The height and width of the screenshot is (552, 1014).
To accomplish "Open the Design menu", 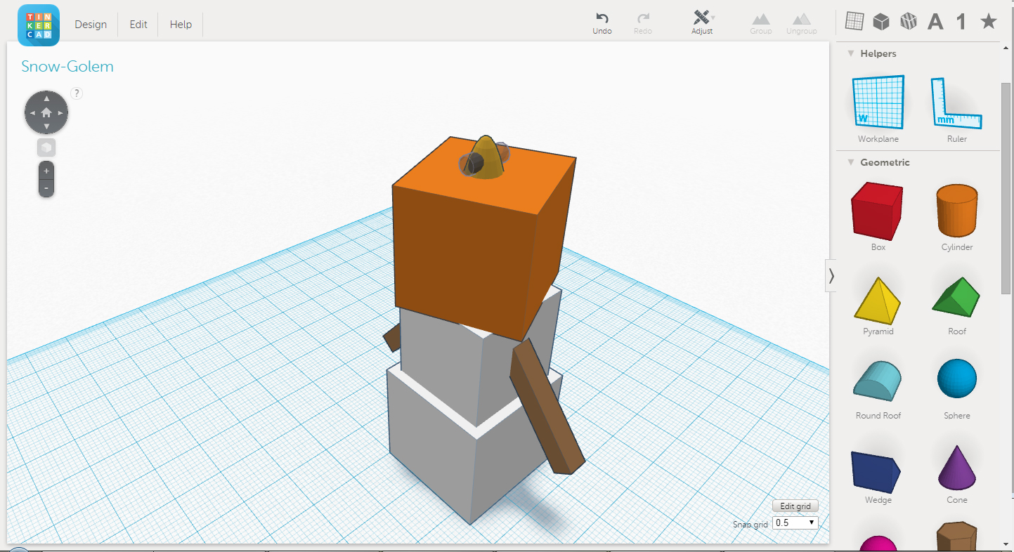I will (91, 25).
